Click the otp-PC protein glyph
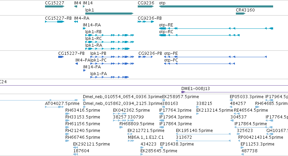 (x=199, y=64)
